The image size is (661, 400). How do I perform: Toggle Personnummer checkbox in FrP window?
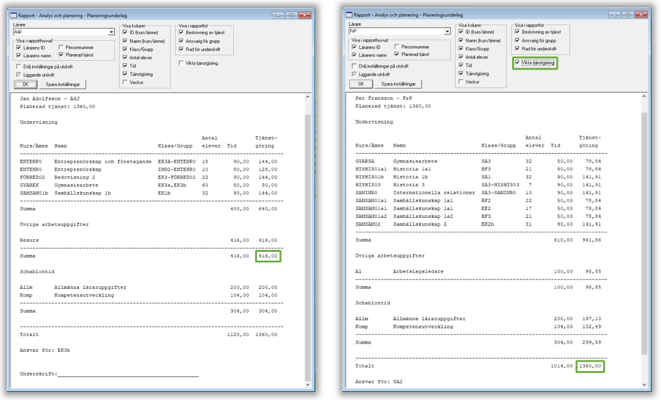tap(396, 47)
